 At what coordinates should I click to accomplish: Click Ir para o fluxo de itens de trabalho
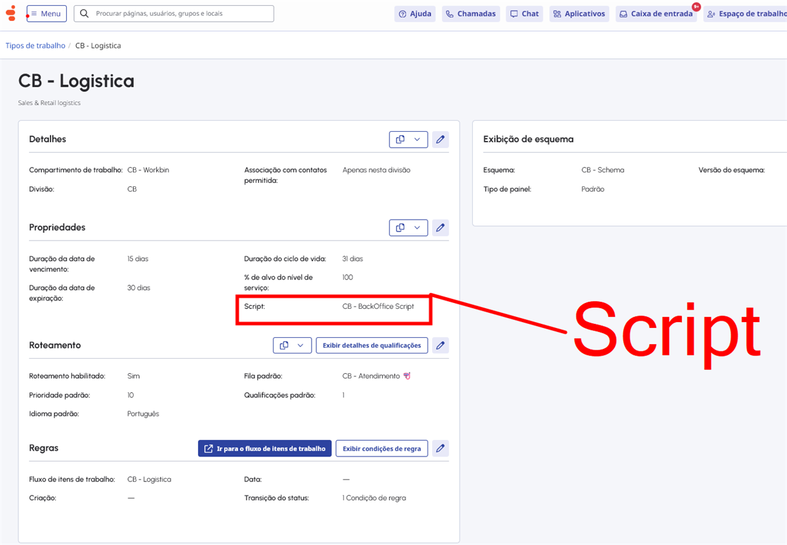[x=265, y=449]
